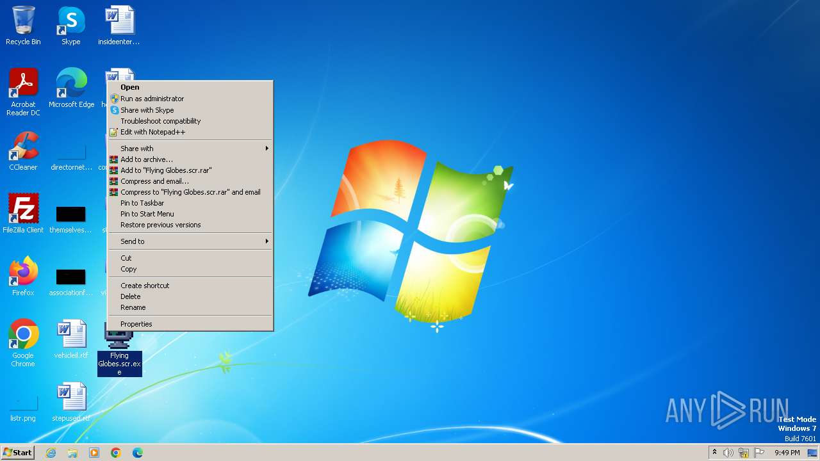This screenshot has width=820, height=461.
Task: Select the Microsoft Edge desktop shortcut
Action: (x=71, y=88)
